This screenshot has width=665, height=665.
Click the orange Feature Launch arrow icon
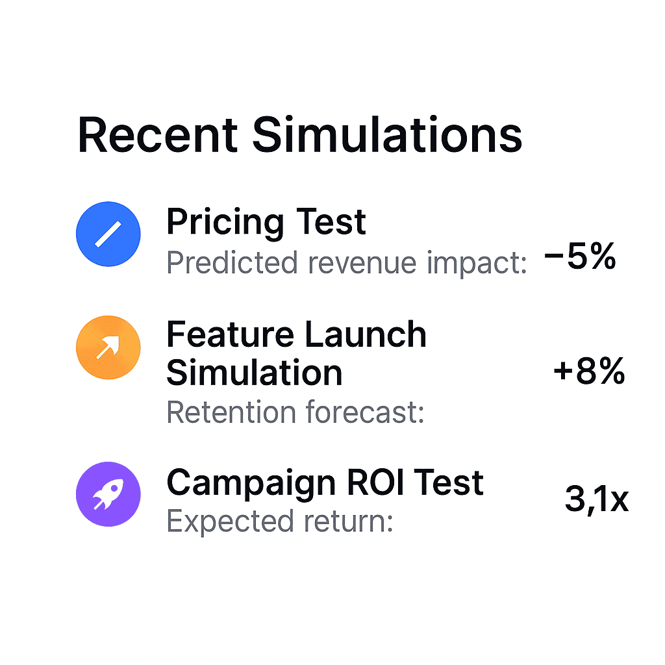108,347
